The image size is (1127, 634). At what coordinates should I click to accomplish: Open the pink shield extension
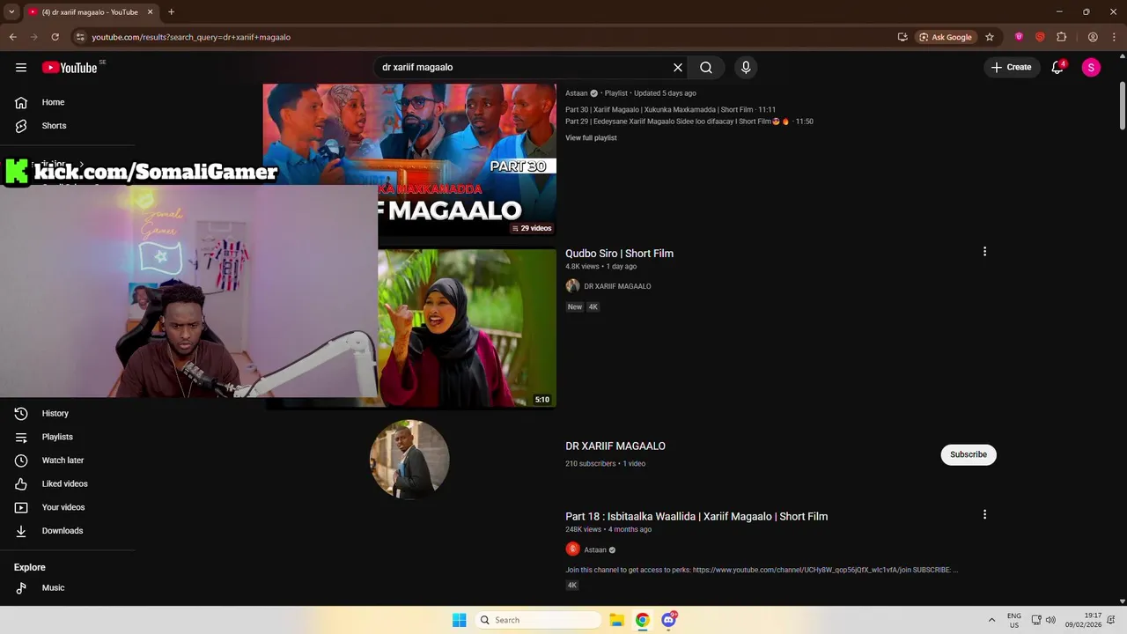tap(1019, 37)
